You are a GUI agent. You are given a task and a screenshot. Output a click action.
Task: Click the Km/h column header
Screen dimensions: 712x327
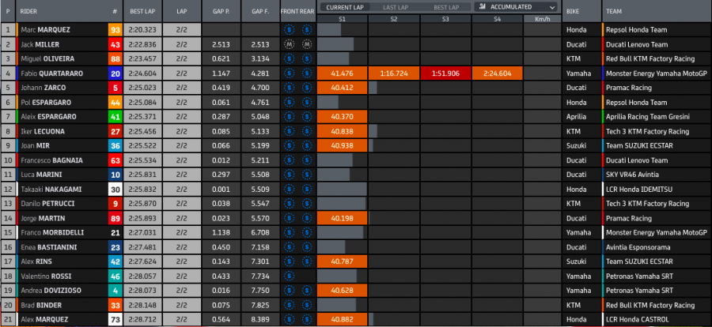542,17
